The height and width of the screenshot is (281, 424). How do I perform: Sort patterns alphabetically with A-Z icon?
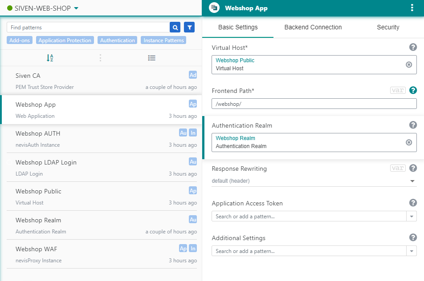[50, 58]
